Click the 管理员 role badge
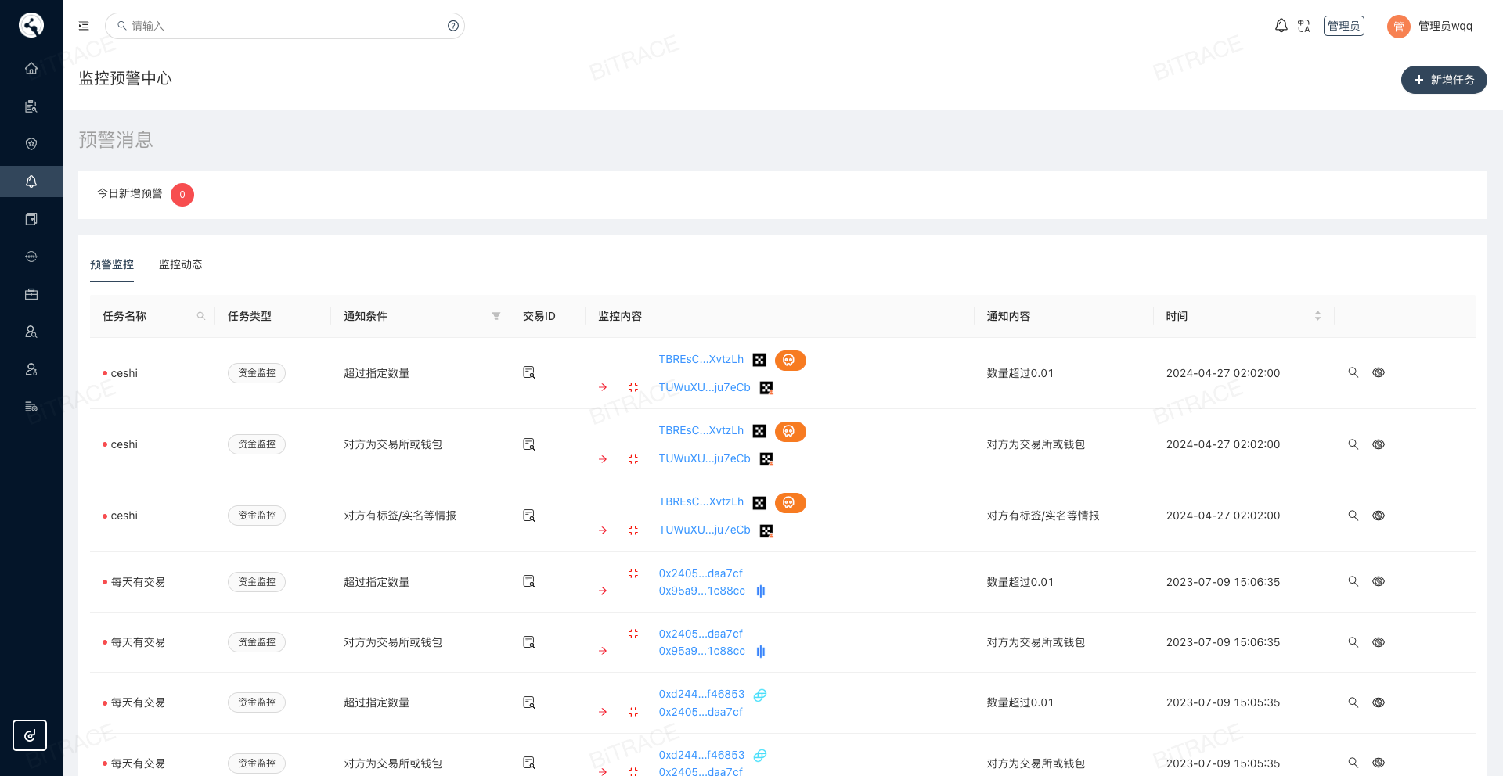Screen dimensions: 1503x776 [x=1343, y=26]
